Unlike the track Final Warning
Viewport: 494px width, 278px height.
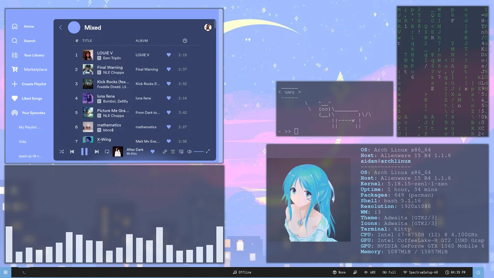[168, 69]
